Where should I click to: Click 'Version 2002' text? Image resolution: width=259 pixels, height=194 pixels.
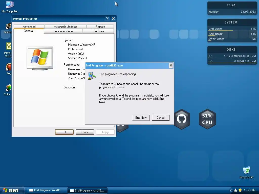point(76,54)
